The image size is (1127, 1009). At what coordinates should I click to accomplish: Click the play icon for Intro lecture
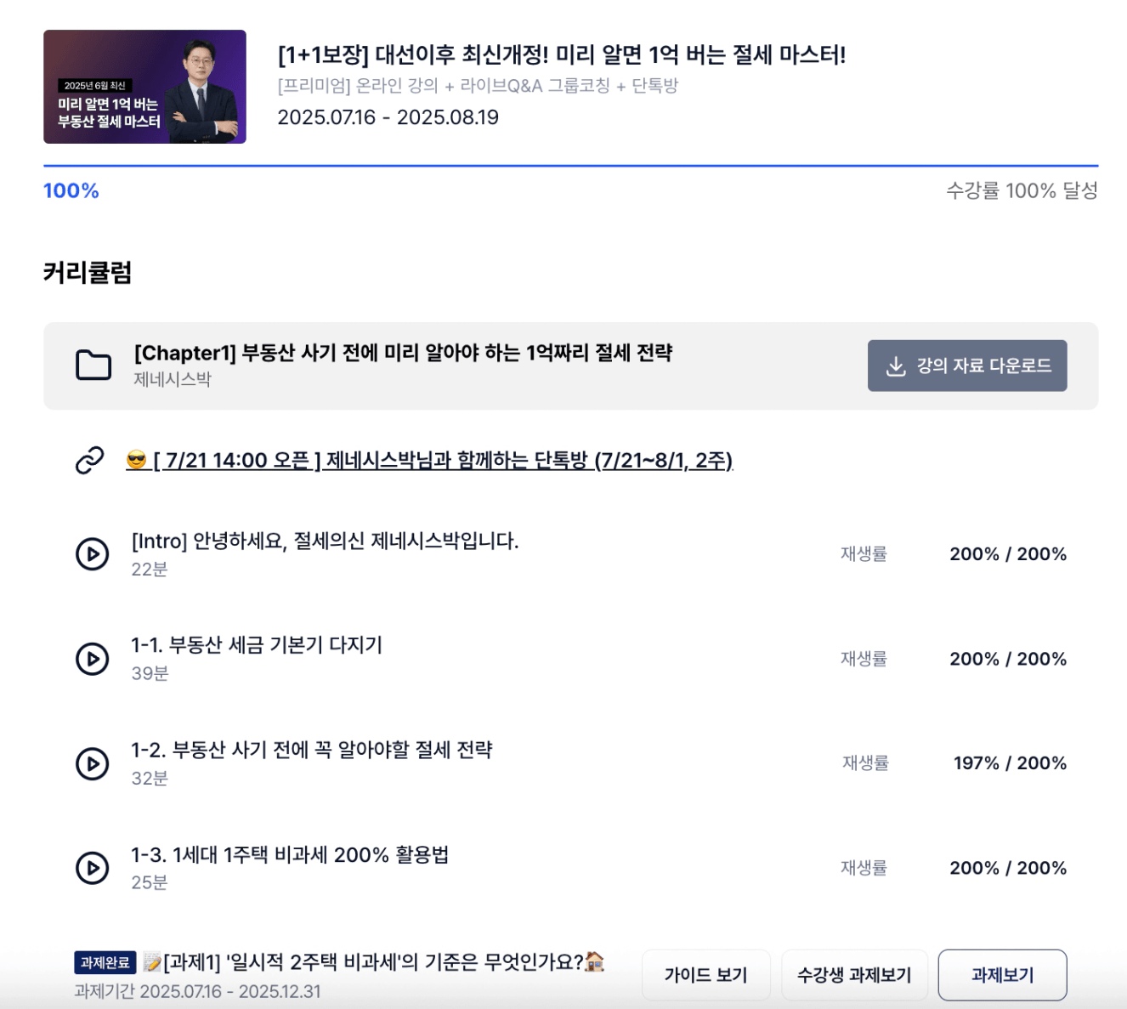(93, 554)
